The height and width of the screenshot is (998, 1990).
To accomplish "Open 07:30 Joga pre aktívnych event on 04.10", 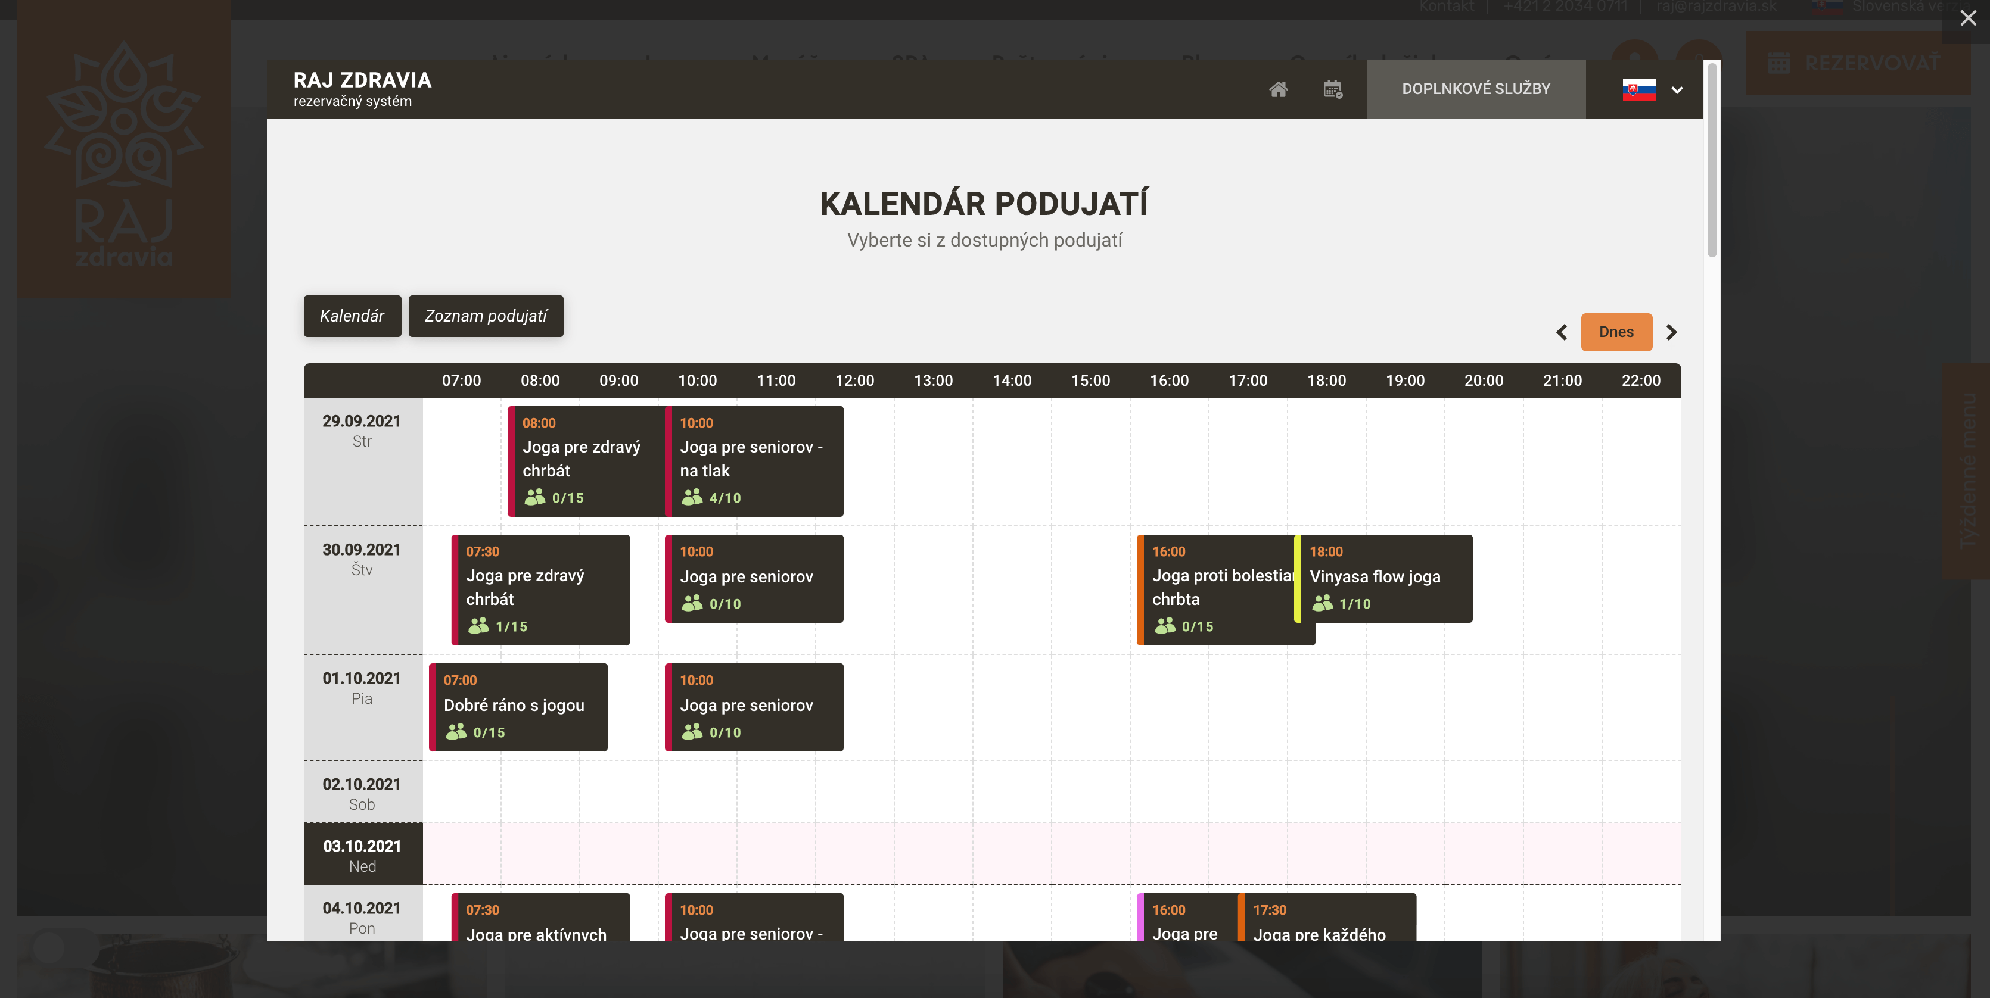I will pos(541,917).
